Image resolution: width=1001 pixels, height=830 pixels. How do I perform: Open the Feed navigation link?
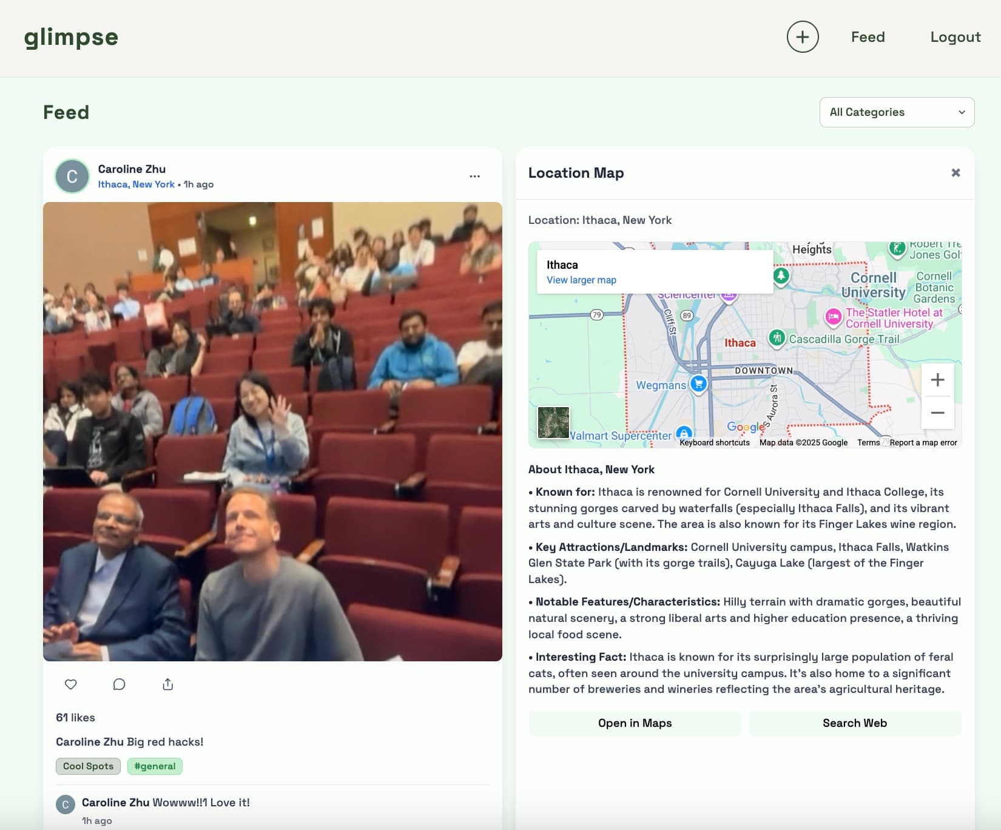click(868, 37)
